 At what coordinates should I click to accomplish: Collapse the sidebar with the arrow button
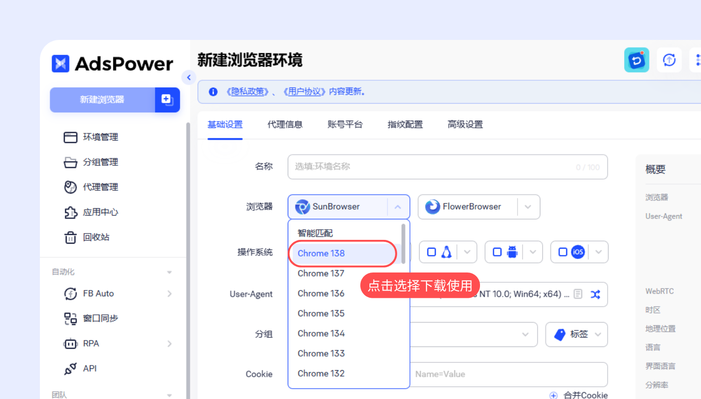[x=188, y=77]
